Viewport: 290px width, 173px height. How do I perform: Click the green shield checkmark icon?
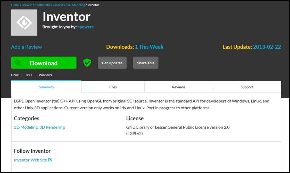click(x=87, y=63)
